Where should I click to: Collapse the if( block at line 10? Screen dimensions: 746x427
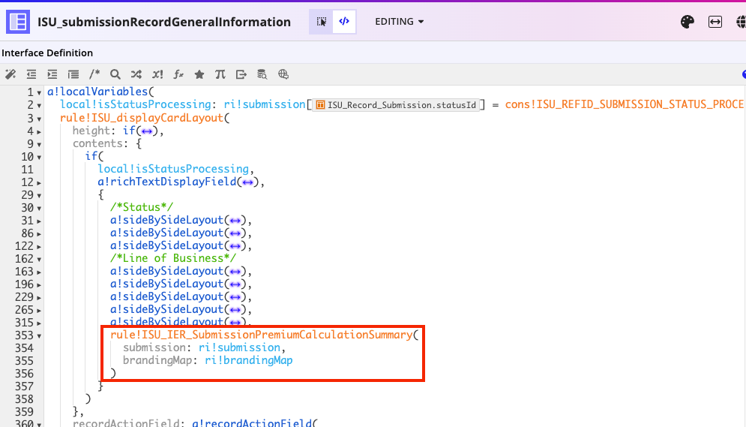coord(39,158)
